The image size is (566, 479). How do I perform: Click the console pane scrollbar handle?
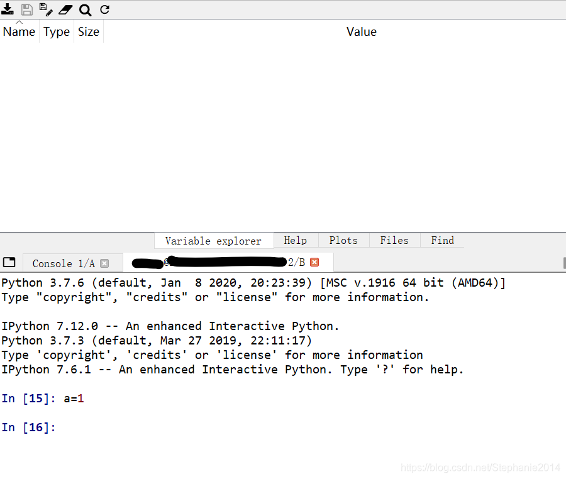coord(564,263)
